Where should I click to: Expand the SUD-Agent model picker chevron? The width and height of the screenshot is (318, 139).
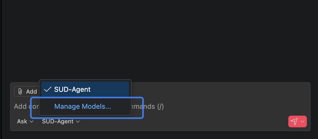coord(78,121)
